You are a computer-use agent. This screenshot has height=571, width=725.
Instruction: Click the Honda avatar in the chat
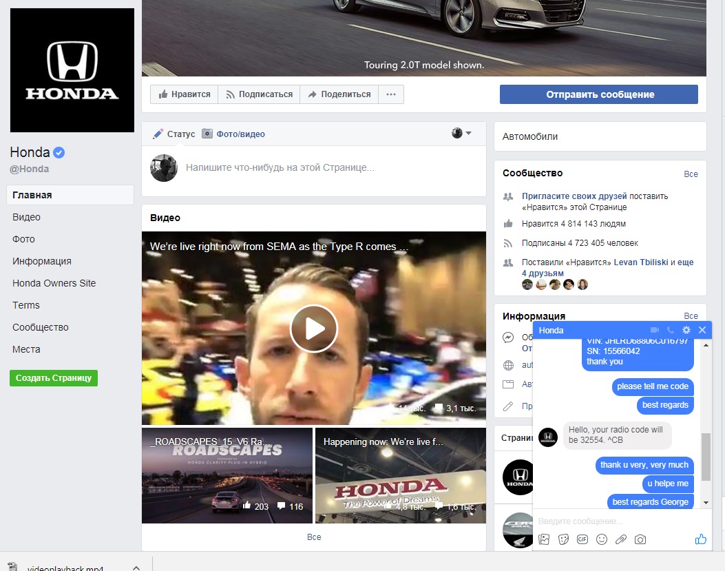[548, 437]
